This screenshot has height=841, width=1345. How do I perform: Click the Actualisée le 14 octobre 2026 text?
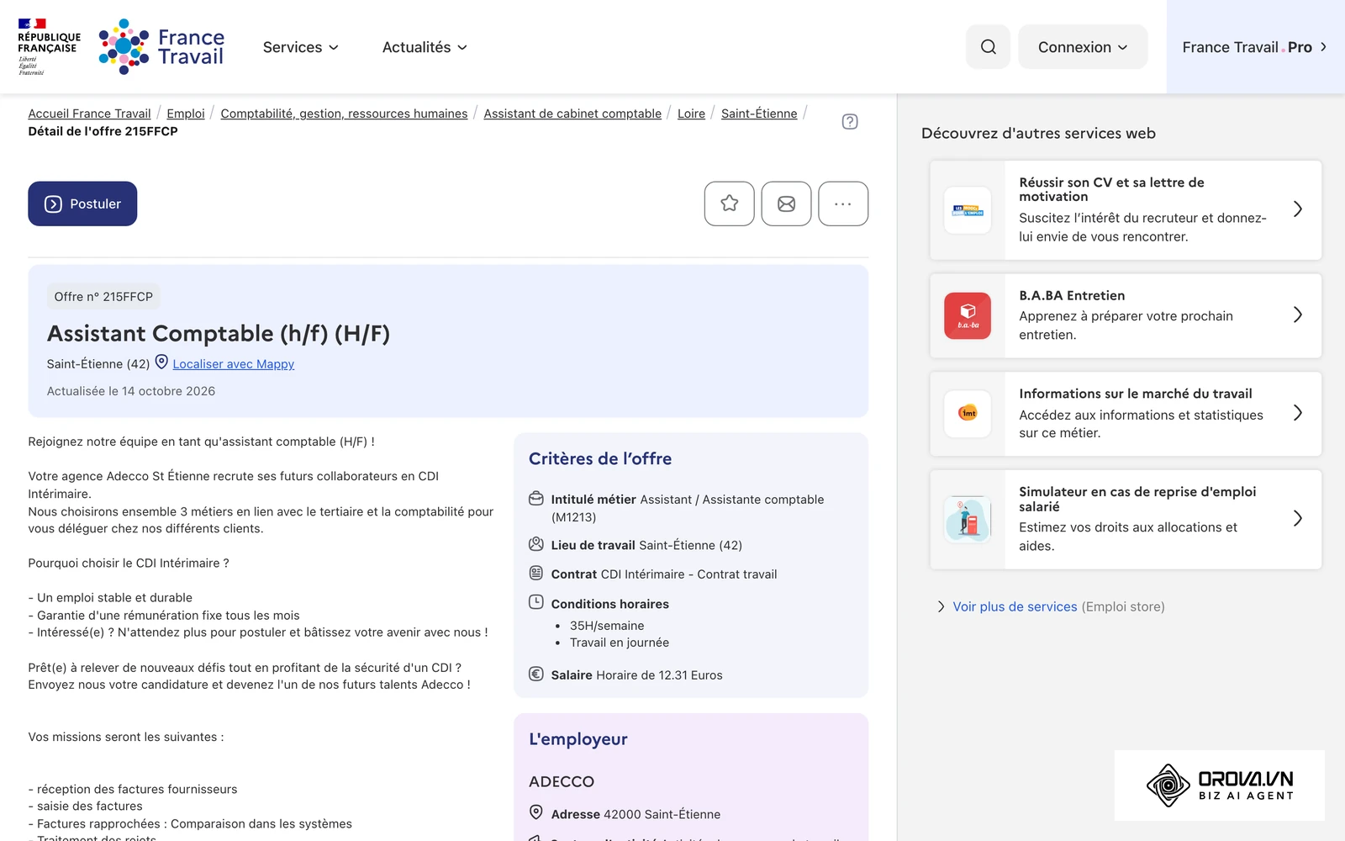(131, 391)
